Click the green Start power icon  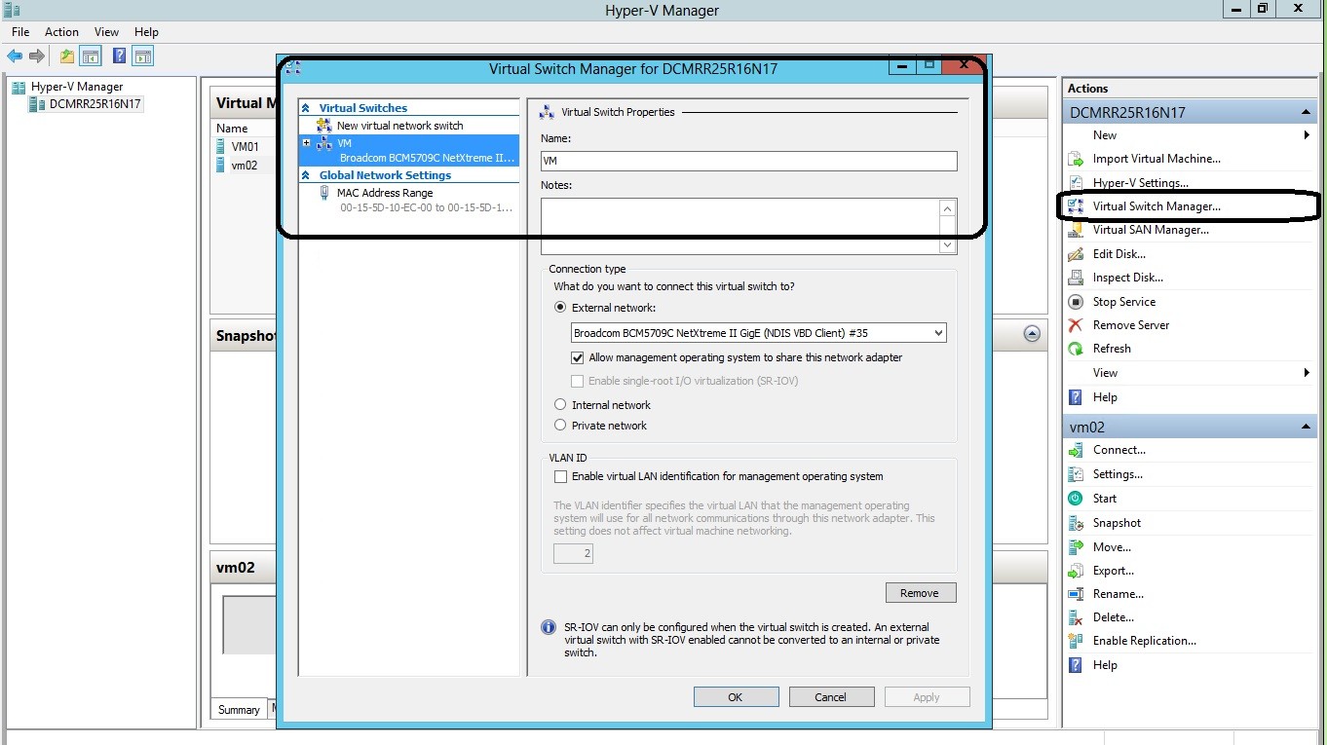click(1076, 499)
